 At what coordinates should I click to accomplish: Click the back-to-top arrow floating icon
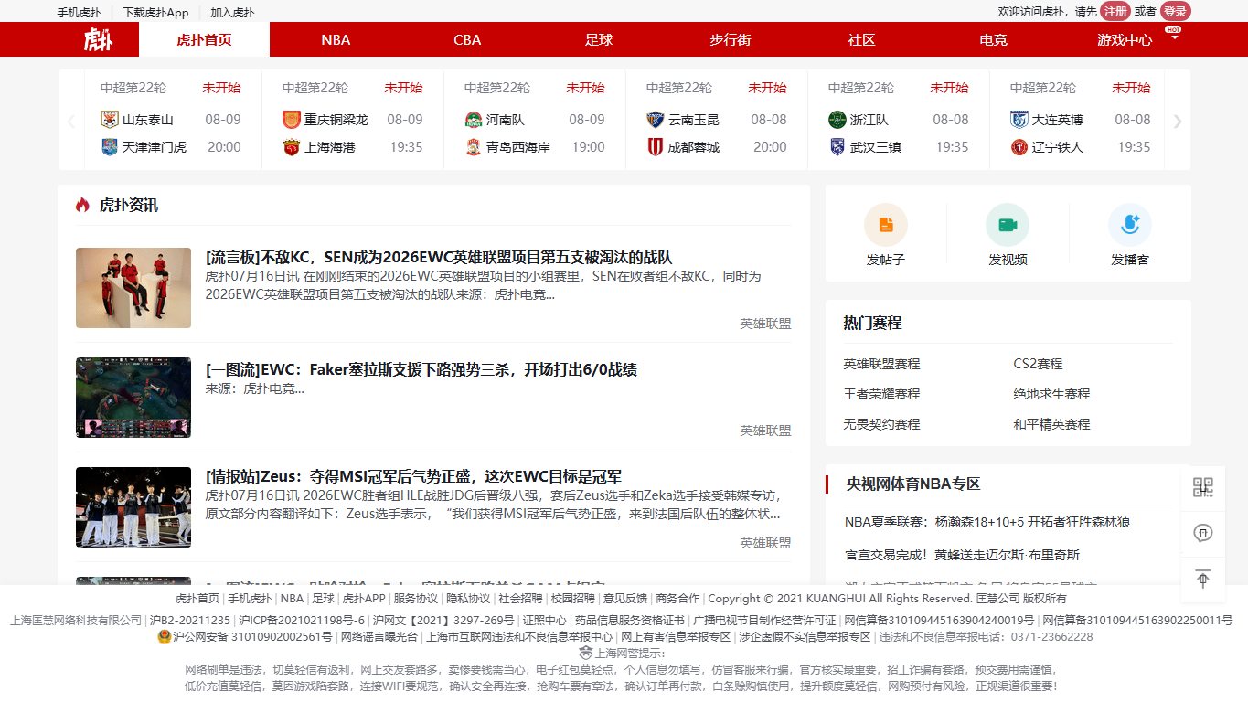click(1203, 579)
